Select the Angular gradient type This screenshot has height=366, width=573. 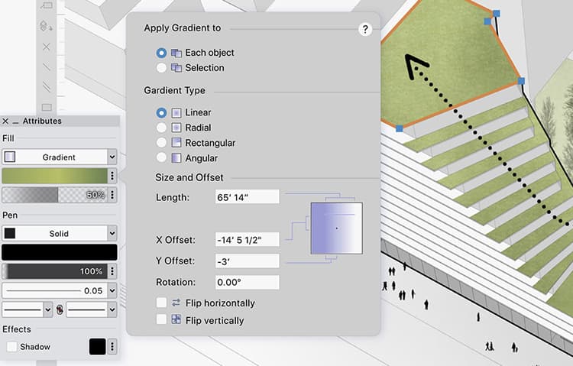point(161,158)
